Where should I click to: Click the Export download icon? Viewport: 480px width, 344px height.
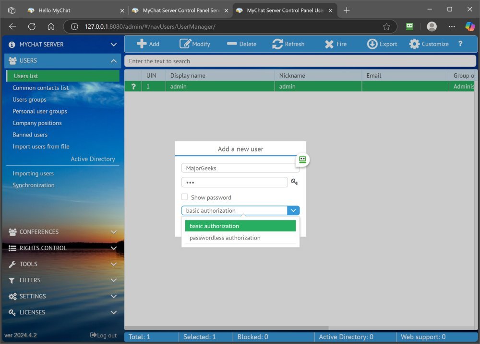[x=372, y=44]
